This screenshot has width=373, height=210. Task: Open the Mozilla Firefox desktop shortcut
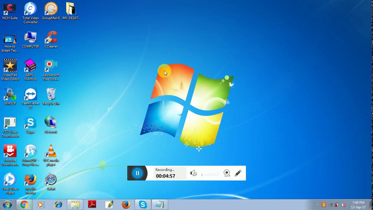[x=31, y=184]
